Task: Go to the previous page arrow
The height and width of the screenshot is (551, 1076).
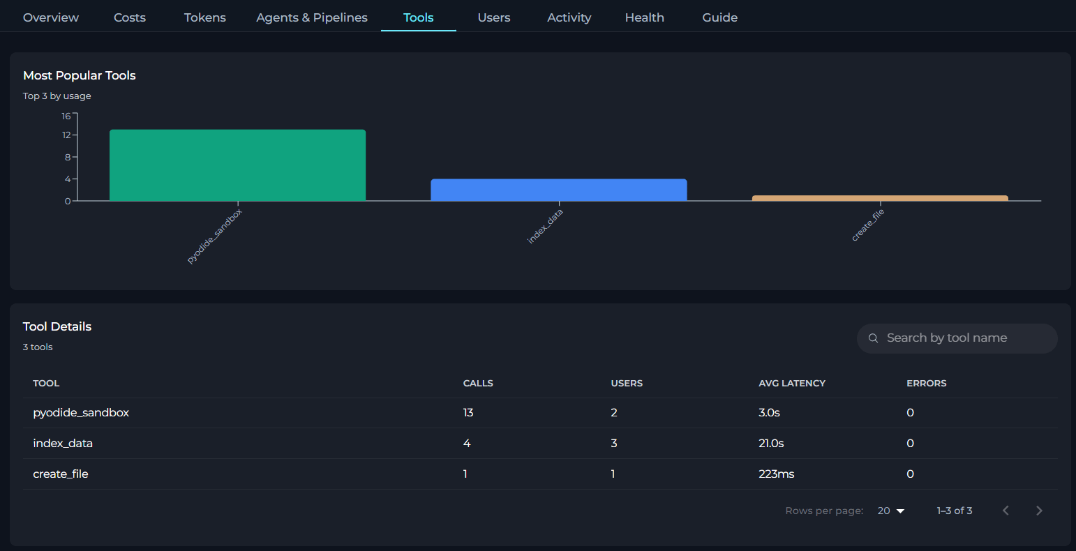Action: (x=1006, y=511)
